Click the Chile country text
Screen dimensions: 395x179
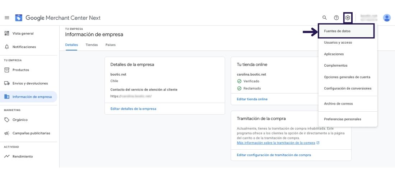[114, 81]
